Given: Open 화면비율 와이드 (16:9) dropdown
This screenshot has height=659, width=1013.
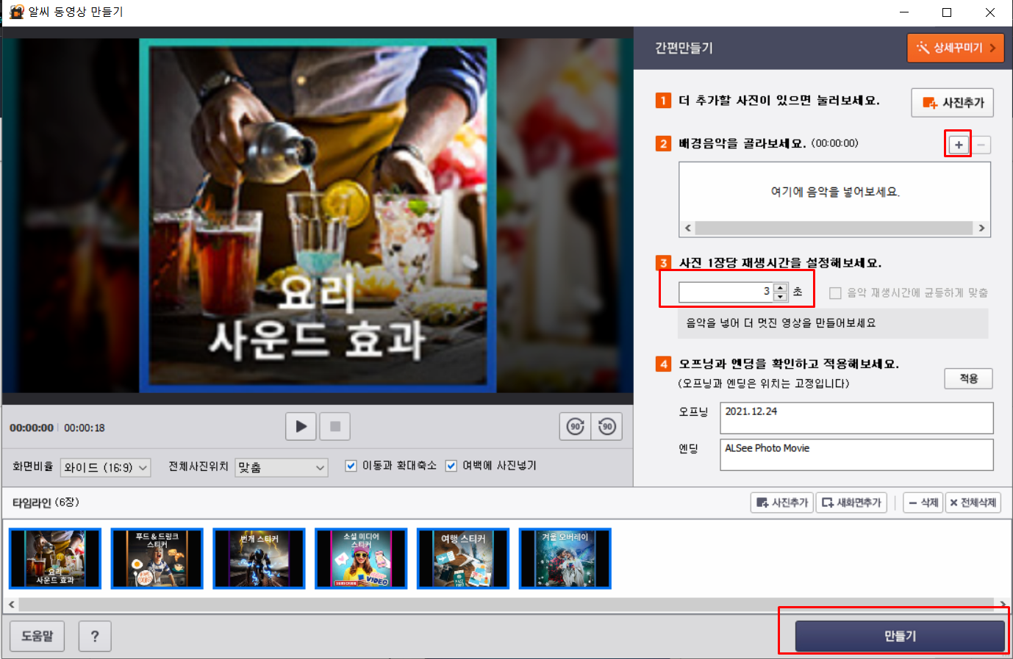Looking at the screenshot, I should [107, 467].
